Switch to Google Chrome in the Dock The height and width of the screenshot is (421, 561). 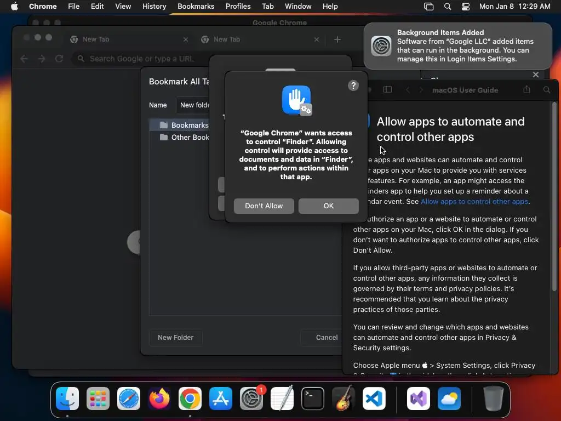point(190,399)
